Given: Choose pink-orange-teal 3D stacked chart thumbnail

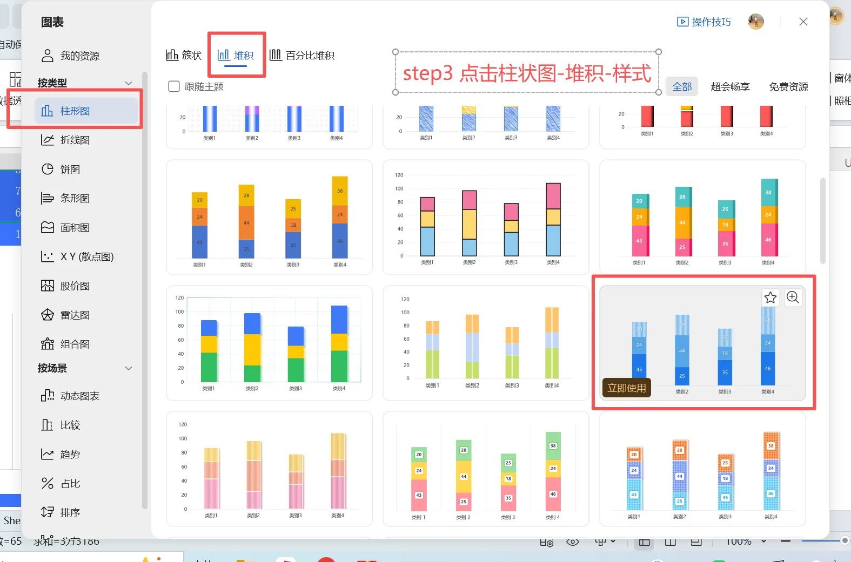Looking at the screenshot, I should pos(702,218).
